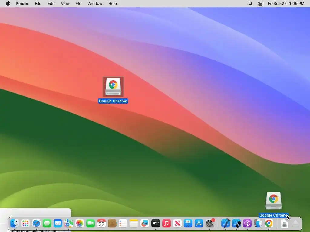The width and height of the screenshot is (310, 232).
Task: Open the Notes app in the Dock
Action: [x=134, y=223]
